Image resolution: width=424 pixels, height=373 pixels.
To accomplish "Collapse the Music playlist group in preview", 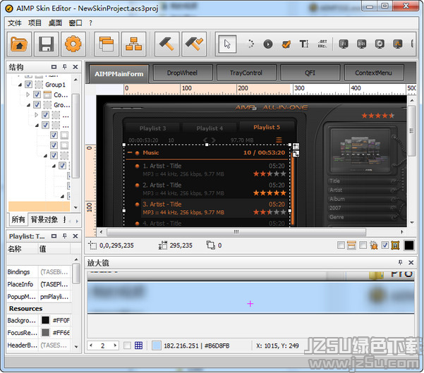I will 130,153.
